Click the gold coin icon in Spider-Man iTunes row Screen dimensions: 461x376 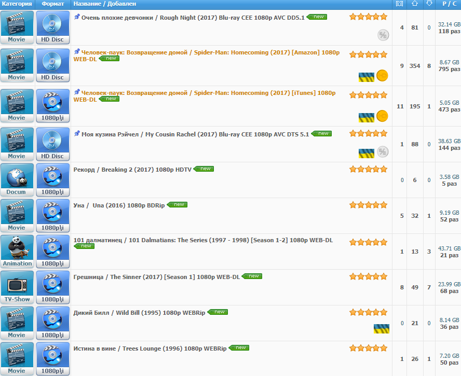pyautogui.click(x=382, y=116)
